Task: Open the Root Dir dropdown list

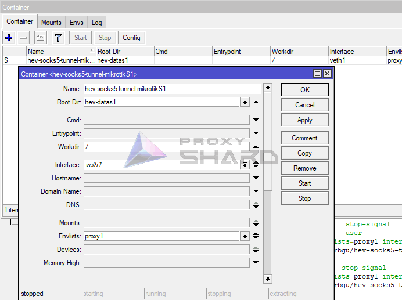Action: 245,102
